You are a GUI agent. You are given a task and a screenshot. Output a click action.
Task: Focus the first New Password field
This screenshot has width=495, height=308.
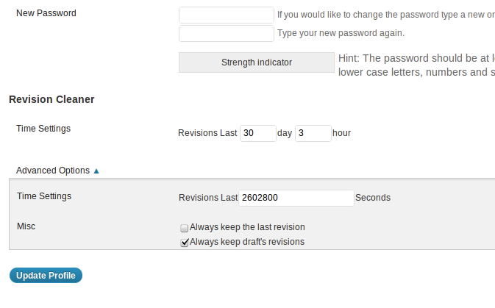226,15
